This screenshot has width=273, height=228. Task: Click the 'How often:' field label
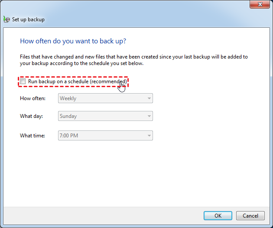click(x=32, y=98)
